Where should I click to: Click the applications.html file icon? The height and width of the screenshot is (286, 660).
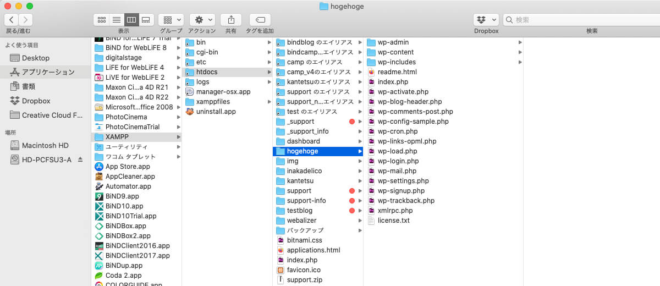point(280,250)
